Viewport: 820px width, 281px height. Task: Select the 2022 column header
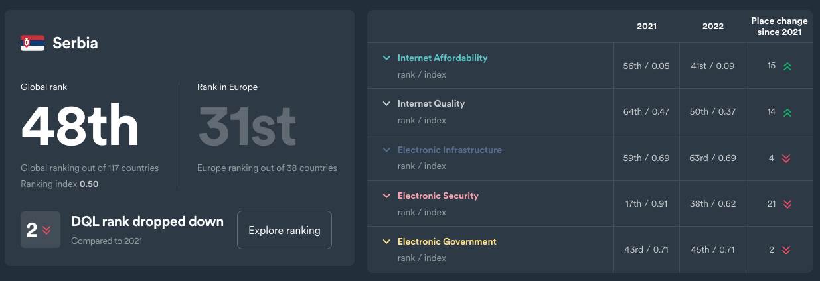click(712, 27)
